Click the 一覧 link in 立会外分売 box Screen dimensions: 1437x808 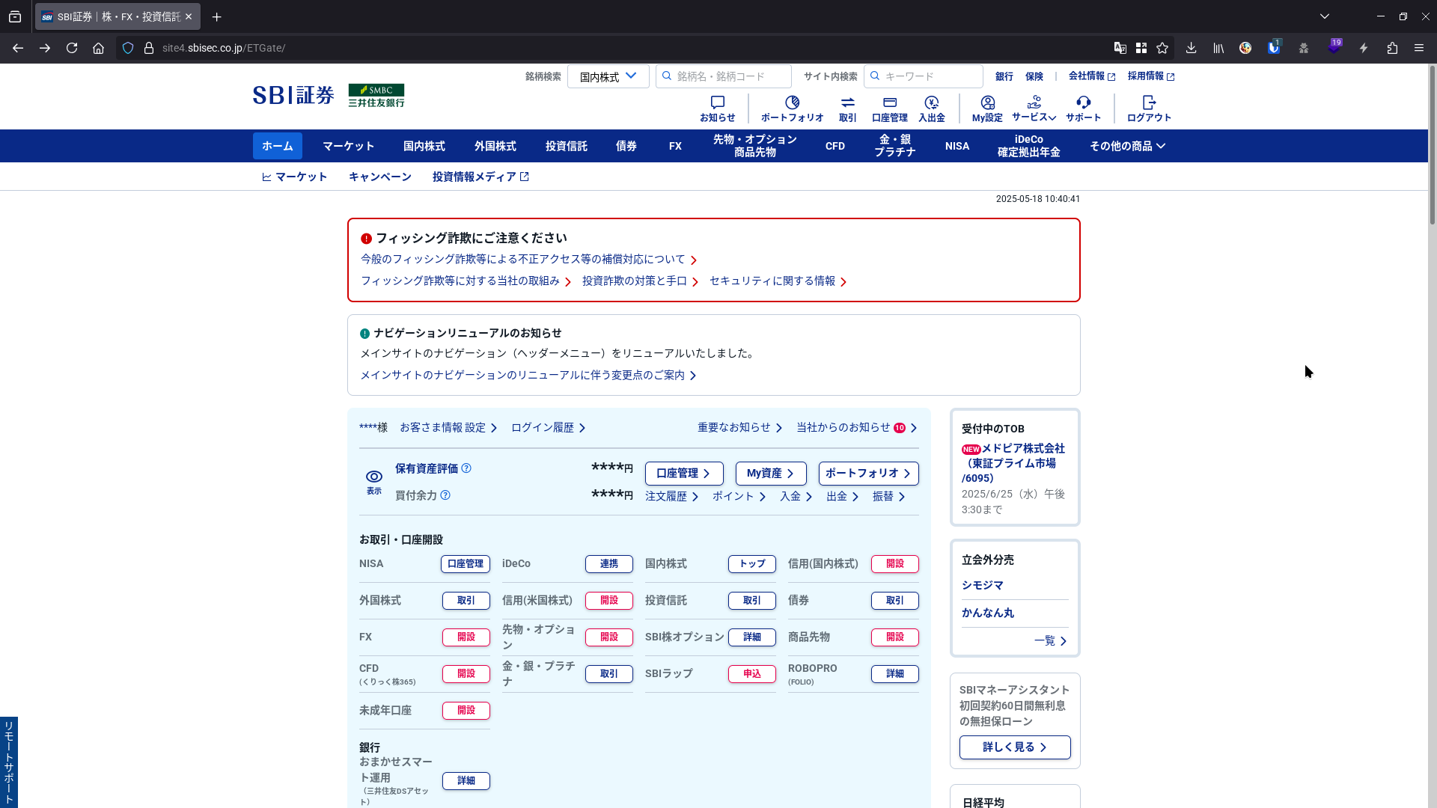point(1050,640)
